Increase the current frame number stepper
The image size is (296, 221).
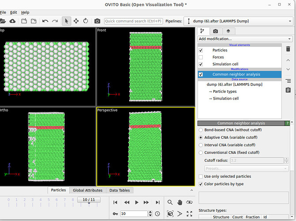pos(150,212)
